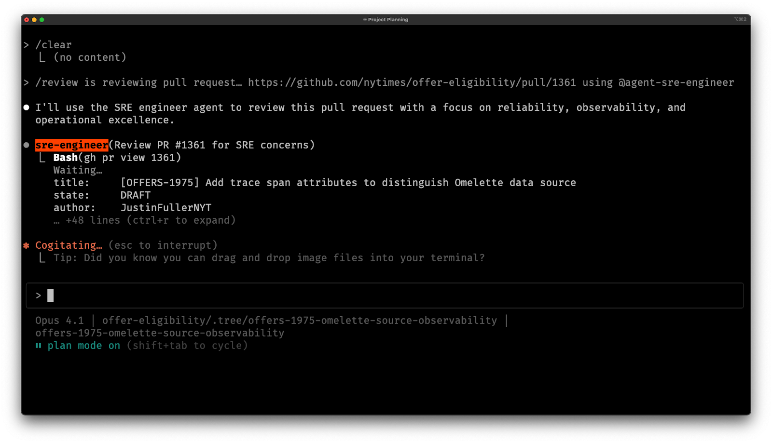Click the offers-1975-omelette-source-observability branch name
This screenshot has height=443, width=772.
point(159,333)
